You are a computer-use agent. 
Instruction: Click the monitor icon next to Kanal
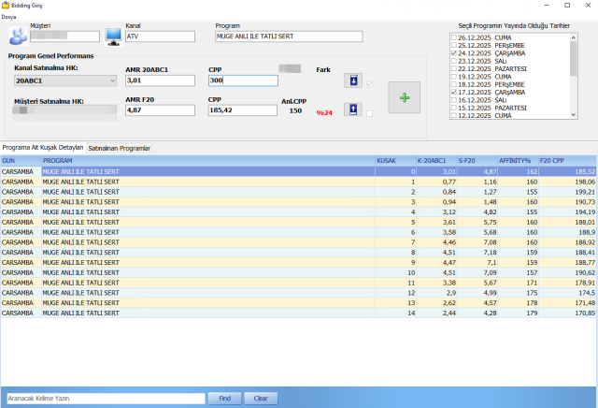[112, 36]
